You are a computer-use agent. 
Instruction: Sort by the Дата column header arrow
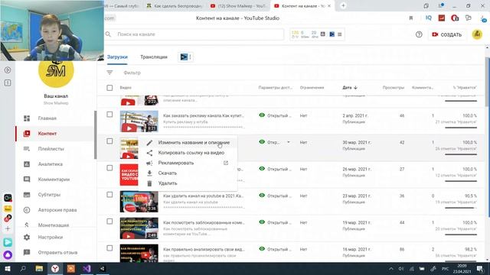[x=355, y=88]
